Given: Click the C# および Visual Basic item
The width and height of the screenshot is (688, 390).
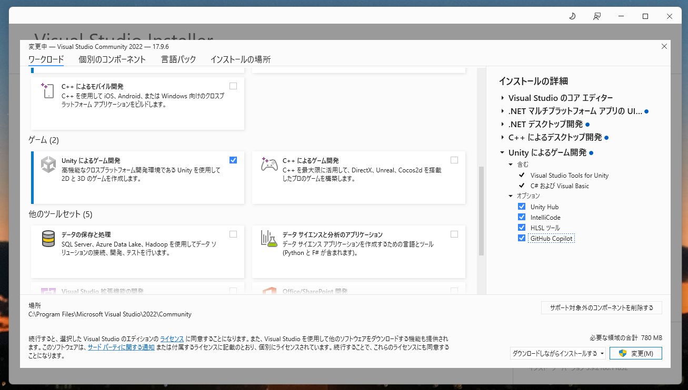Looking at the screenshot, I should click(560, 186).
